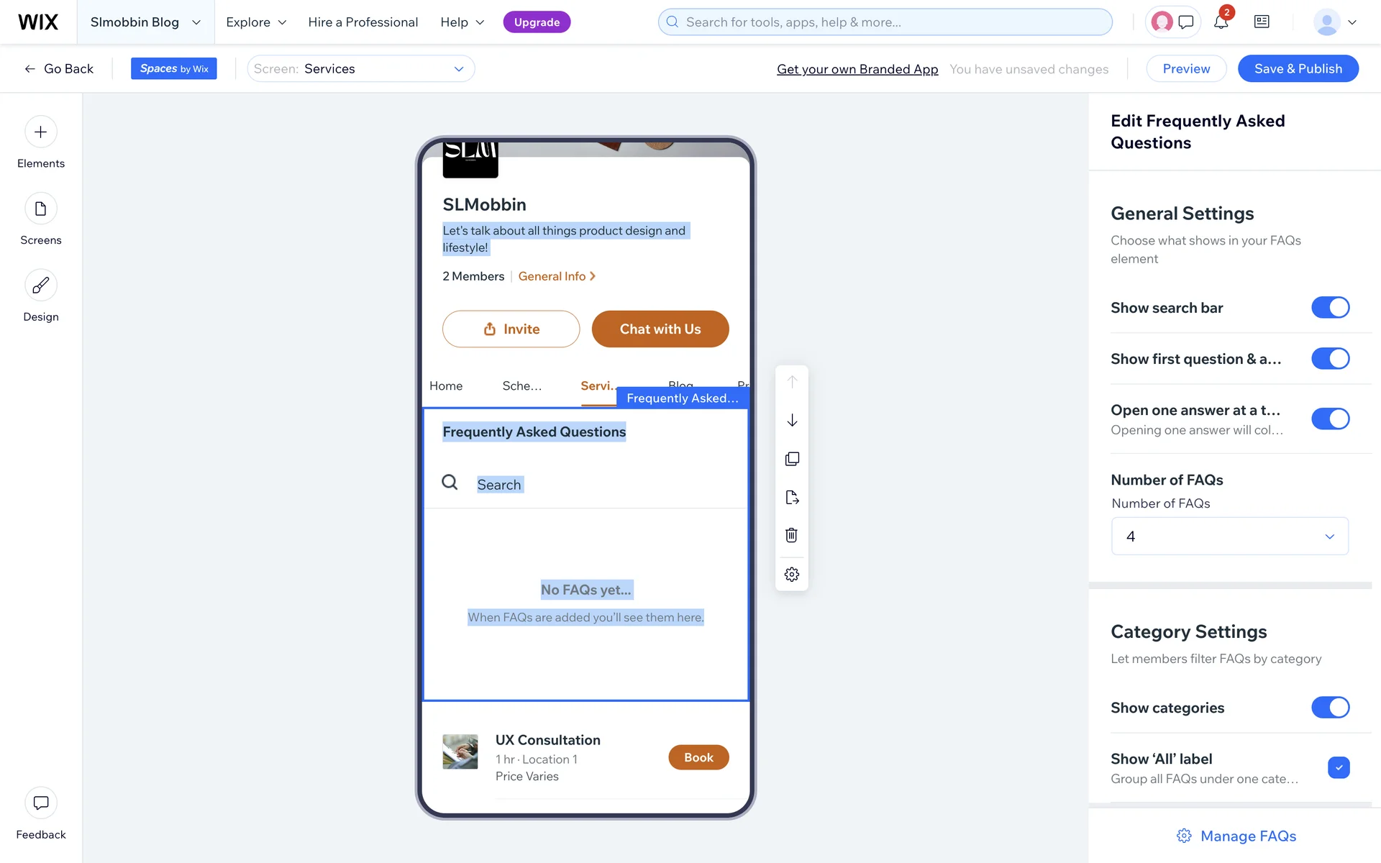Viewport: 1381px width, 863px height.
Task: Click Save & Publish
Action: 1298,69
